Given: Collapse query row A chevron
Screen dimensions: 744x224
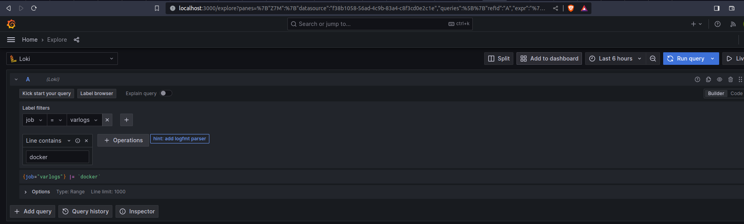Looking at the screenshot, I should [x=16, y=79].
